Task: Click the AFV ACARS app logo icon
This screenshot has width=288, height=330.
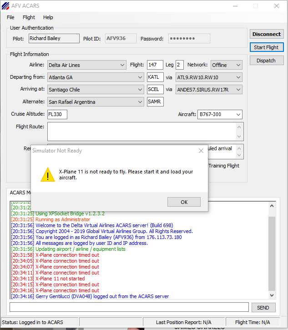Action: 5,5
